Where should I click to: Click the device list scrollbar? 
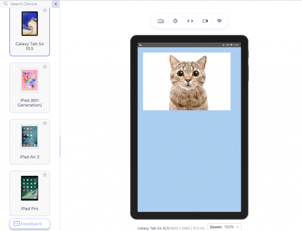tap(60, 146)
